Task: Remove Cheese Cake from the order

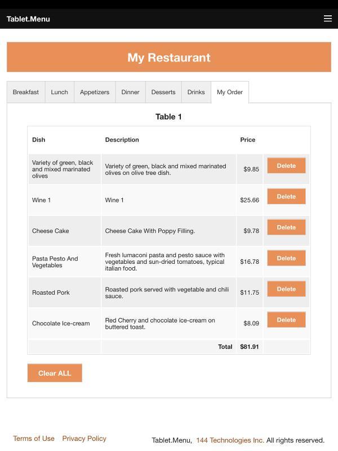Action: pos(286,227)
